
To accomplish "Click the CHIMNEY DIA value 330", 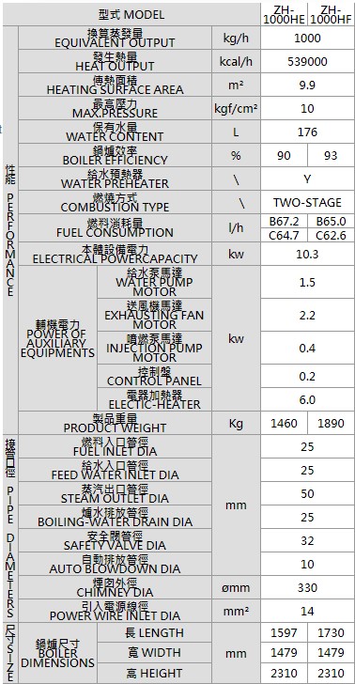I will pos(307,587).
